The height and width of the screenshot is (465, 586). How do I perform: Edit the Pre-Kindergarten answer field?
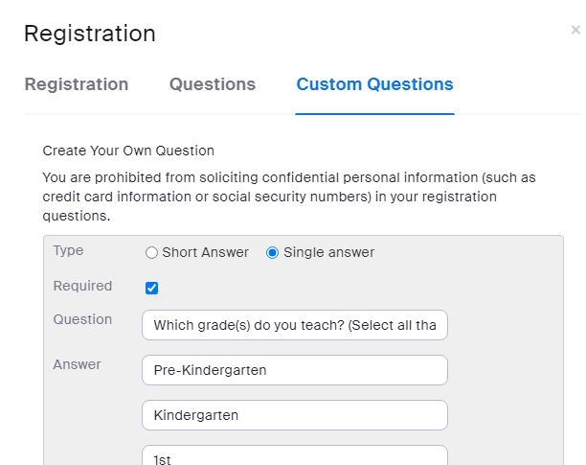(x=294, y=370)
